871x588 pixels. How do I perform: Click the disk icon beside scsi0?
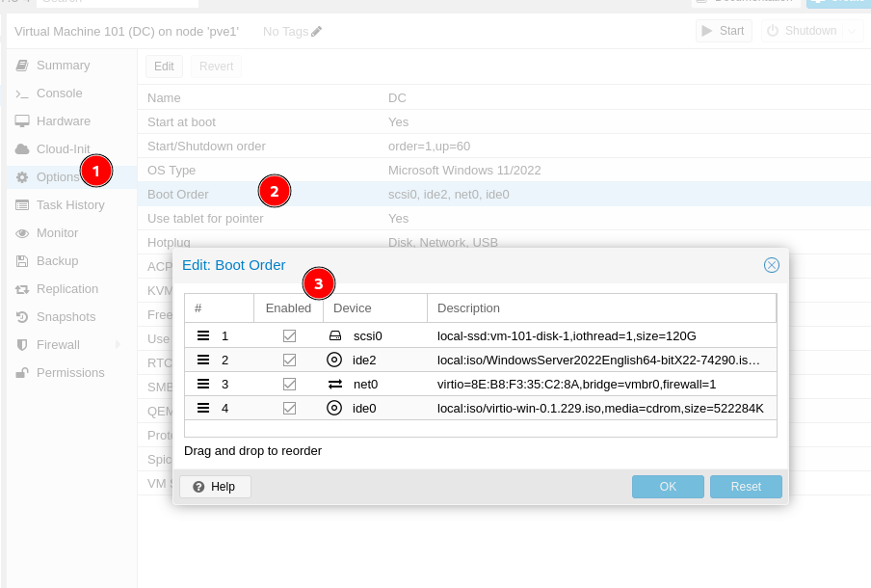[x=334, y=335]
